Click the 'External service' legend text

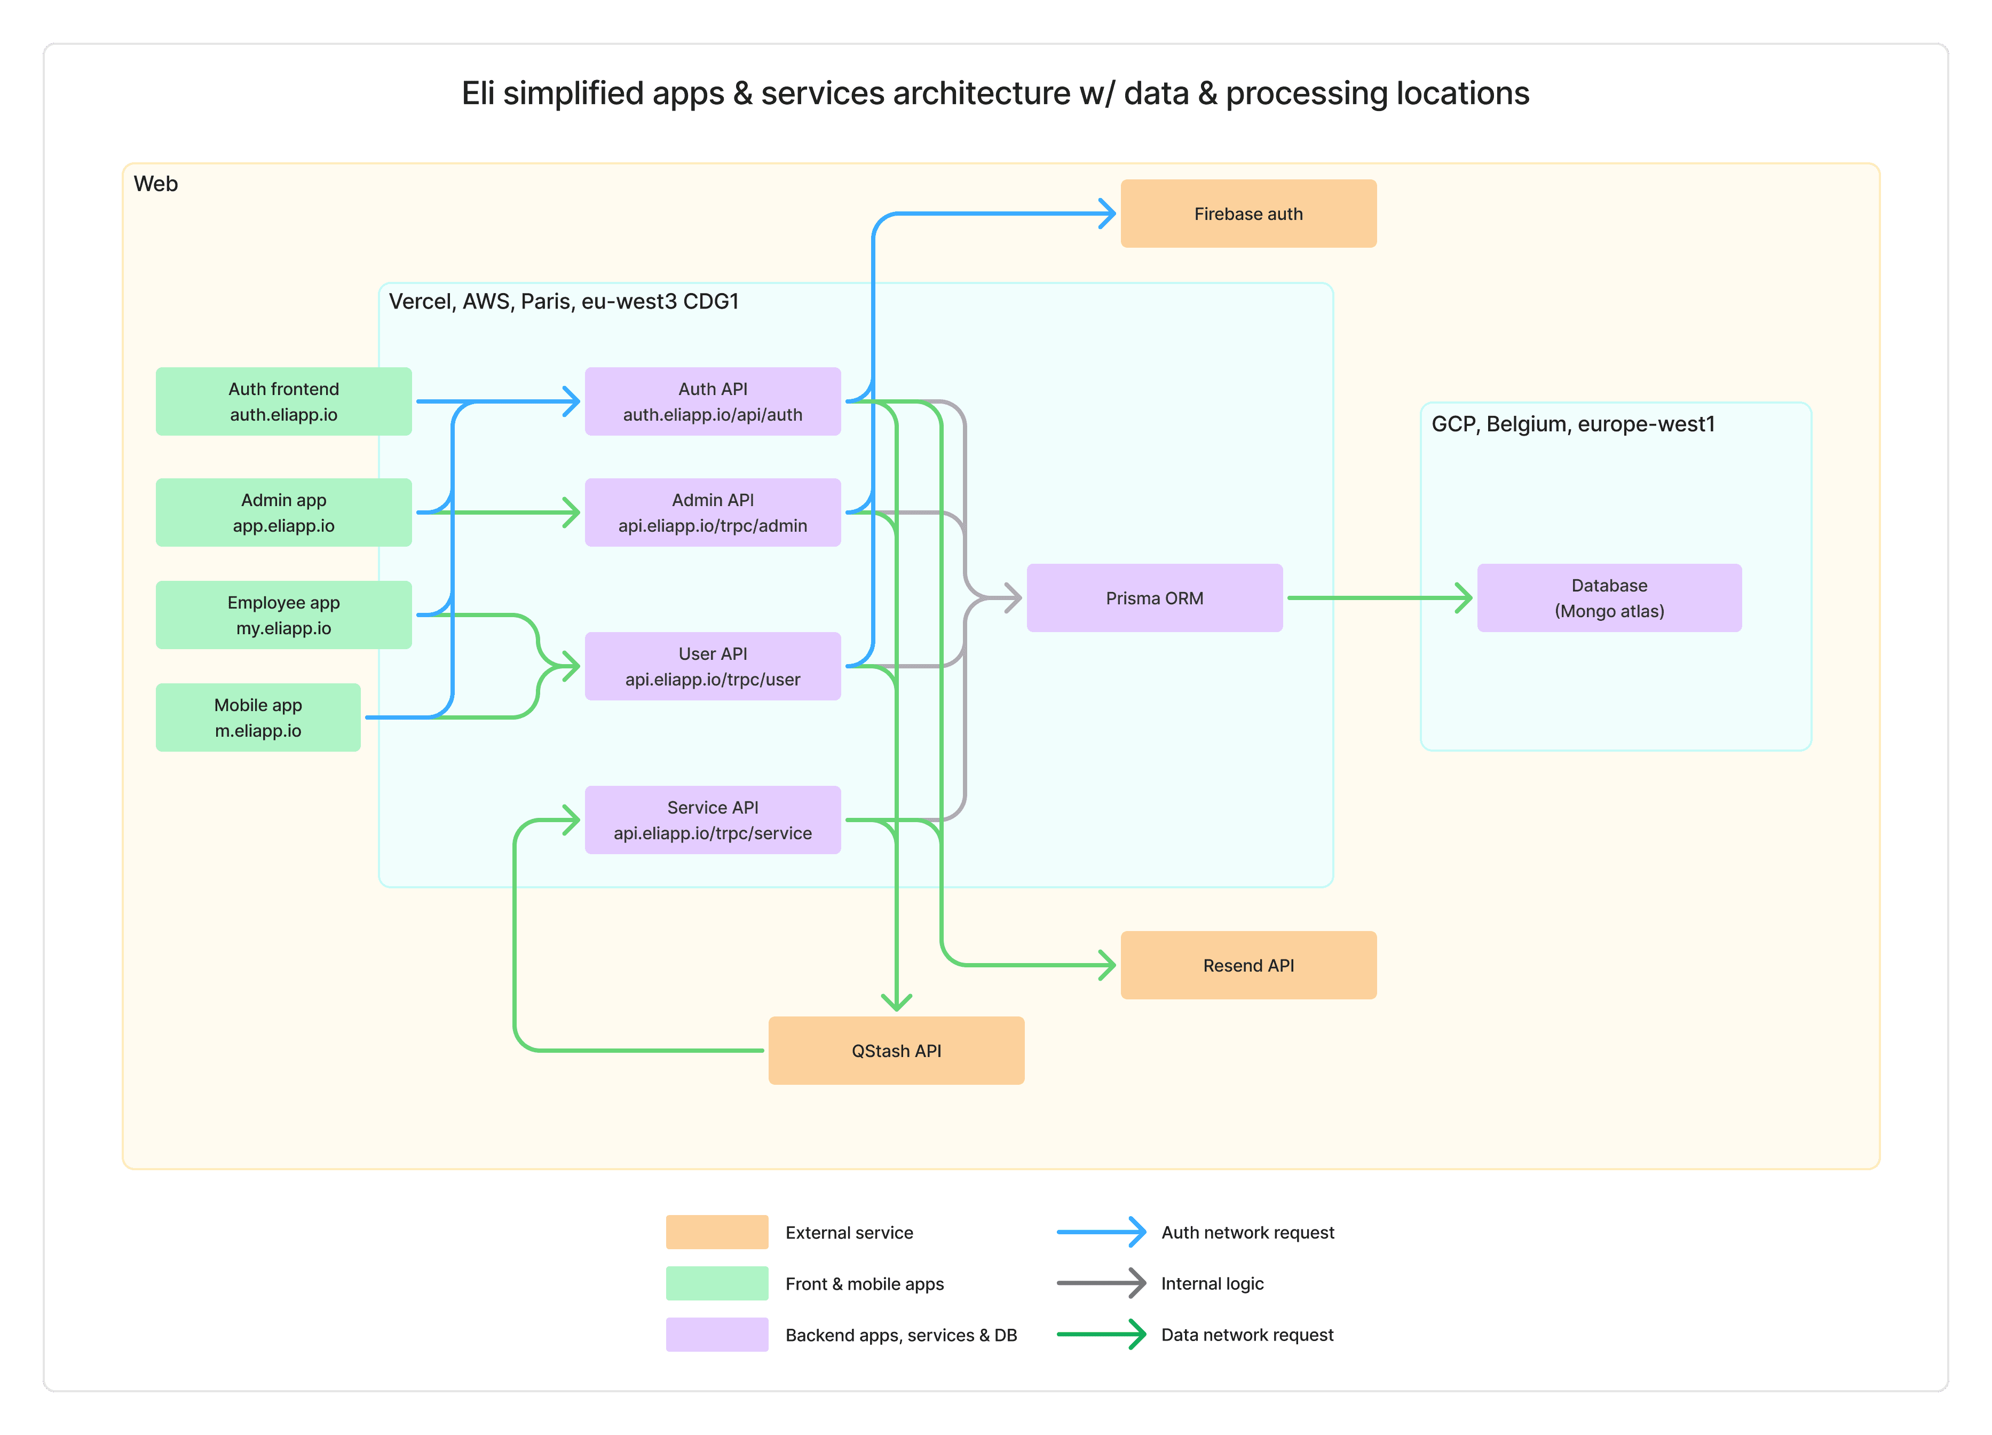coord(849,1232)
